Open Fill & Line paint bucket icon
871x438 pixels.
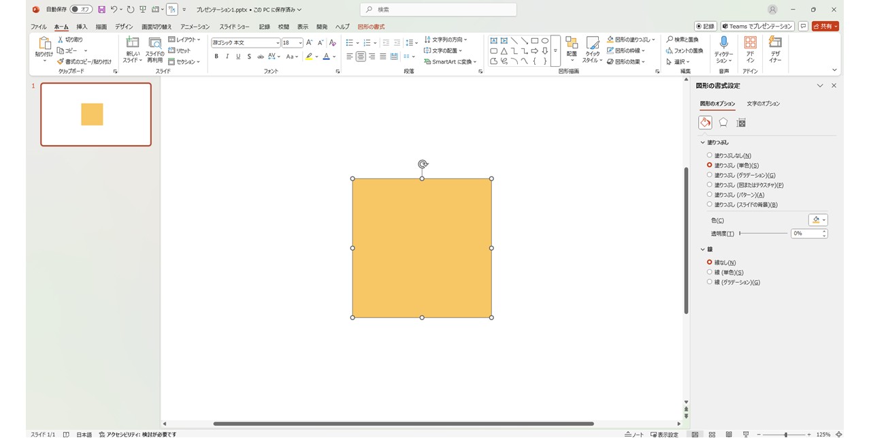[705, 123]
